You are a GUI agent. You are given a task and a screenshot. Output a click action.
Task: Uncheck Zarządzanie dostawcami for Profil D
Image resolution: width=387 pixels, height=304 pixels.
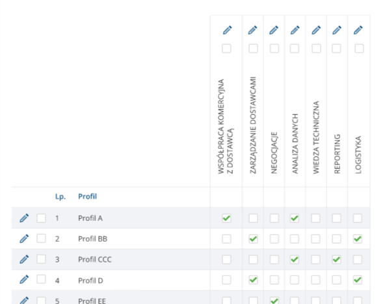[253, 280]
